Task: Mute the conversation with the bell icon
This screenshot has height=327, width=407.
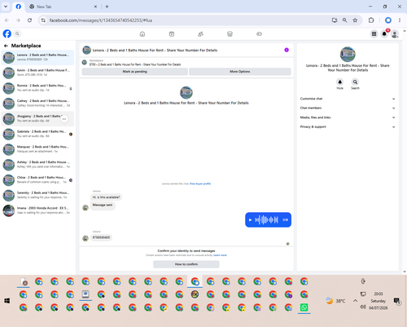Action: tap(339, 82)
